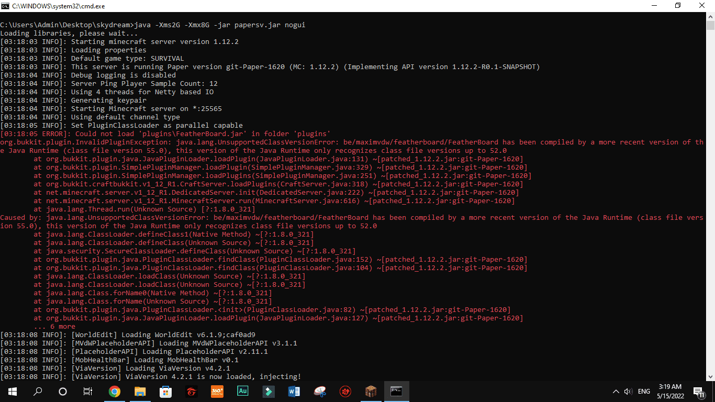715x402 pixels.
Task: Launch Cortana from the taskbar circle icon
Action: coord(63,391)
